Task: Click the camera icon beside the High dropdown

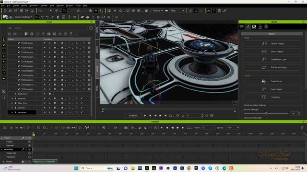Action: coord(166,11)
